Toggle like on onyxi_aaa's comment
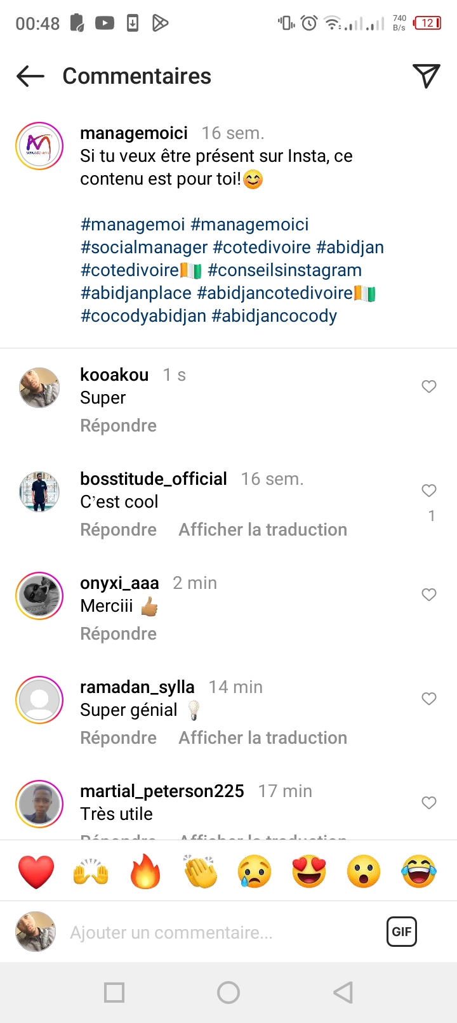Image resolution: width=457 pixels, height=1023 pixels. click(x=429, y=595)
